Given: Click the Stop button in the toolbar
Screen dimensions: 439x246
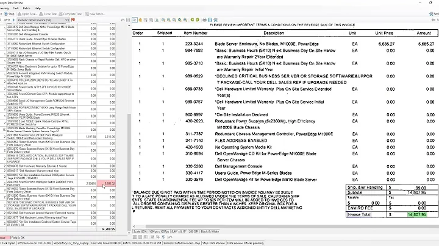Looking at the screenshot, I should point(9,13).
